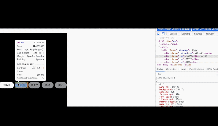The height and width of the screenshot is (126, 218).
Task: Click Always match Chrome's language button
Action: tap(174, 29)
